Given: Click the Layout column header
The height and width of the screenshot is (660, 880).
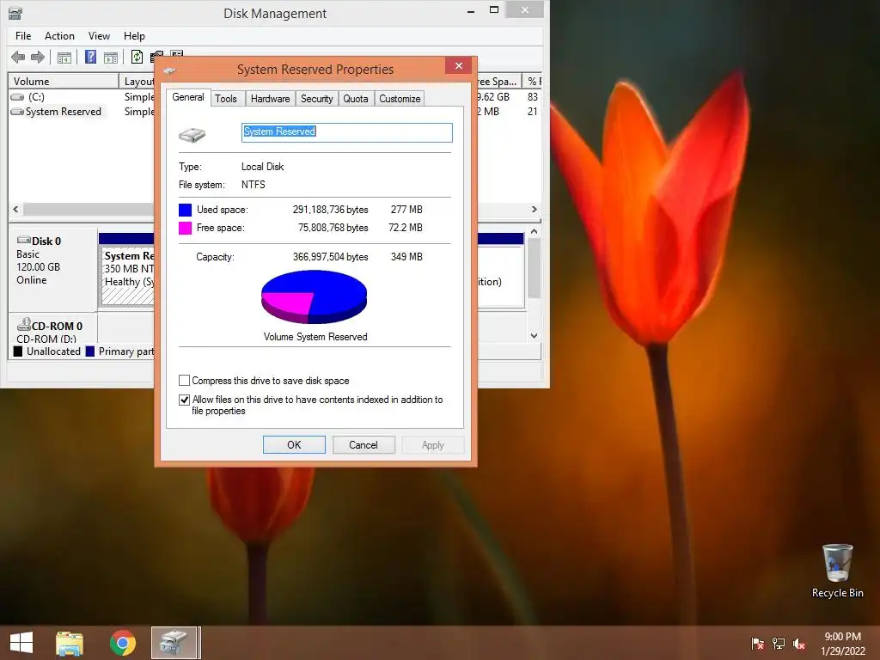Looking at the screenshot, I should coord(137,82).
